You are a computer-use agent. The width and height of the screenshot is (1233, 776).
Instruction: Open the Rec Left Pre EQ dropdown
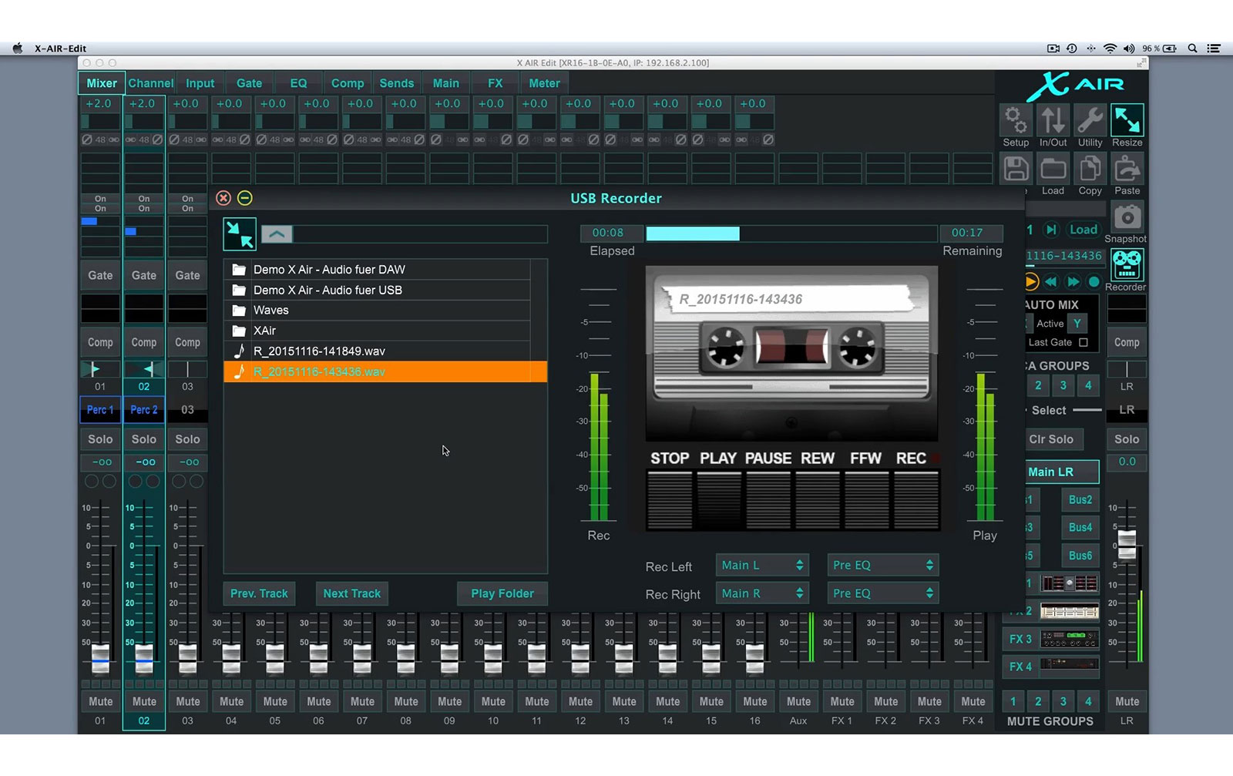[883, 566]
